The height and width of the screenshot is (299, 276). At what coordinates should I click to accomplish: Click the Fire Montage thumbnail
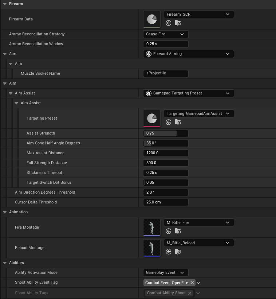click(x=152, y=228)
